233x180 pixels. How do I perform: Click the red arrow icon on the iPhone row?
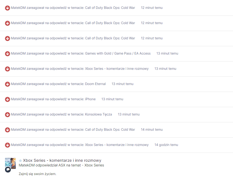tap(7, 99)
